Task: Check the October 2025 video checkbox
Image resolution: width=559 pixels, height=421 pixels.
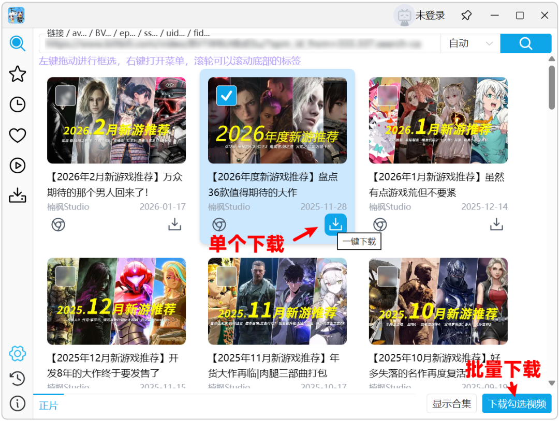Action: pos(388,276)
